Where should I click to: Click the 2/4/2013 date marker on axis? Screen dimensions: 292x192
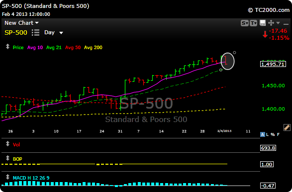click(224, 131)
